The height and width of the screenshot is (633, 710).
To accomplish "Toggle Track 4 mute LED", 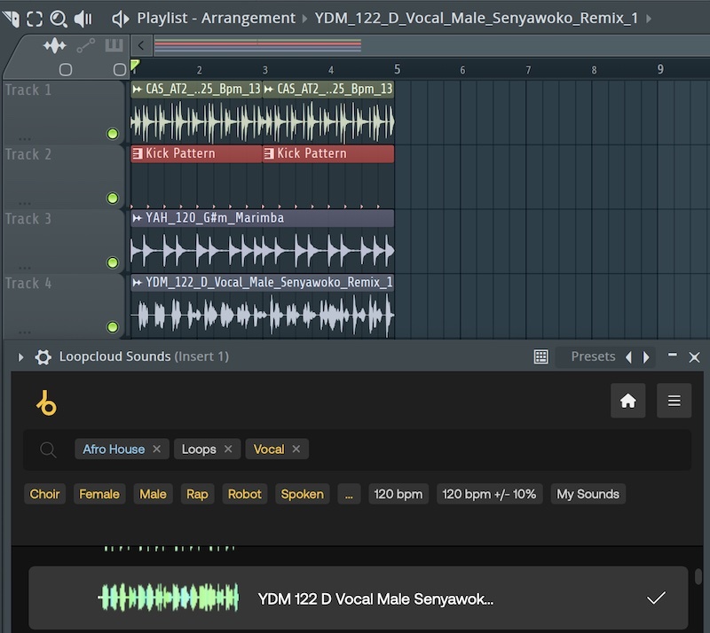I will [x=113, y=327].
